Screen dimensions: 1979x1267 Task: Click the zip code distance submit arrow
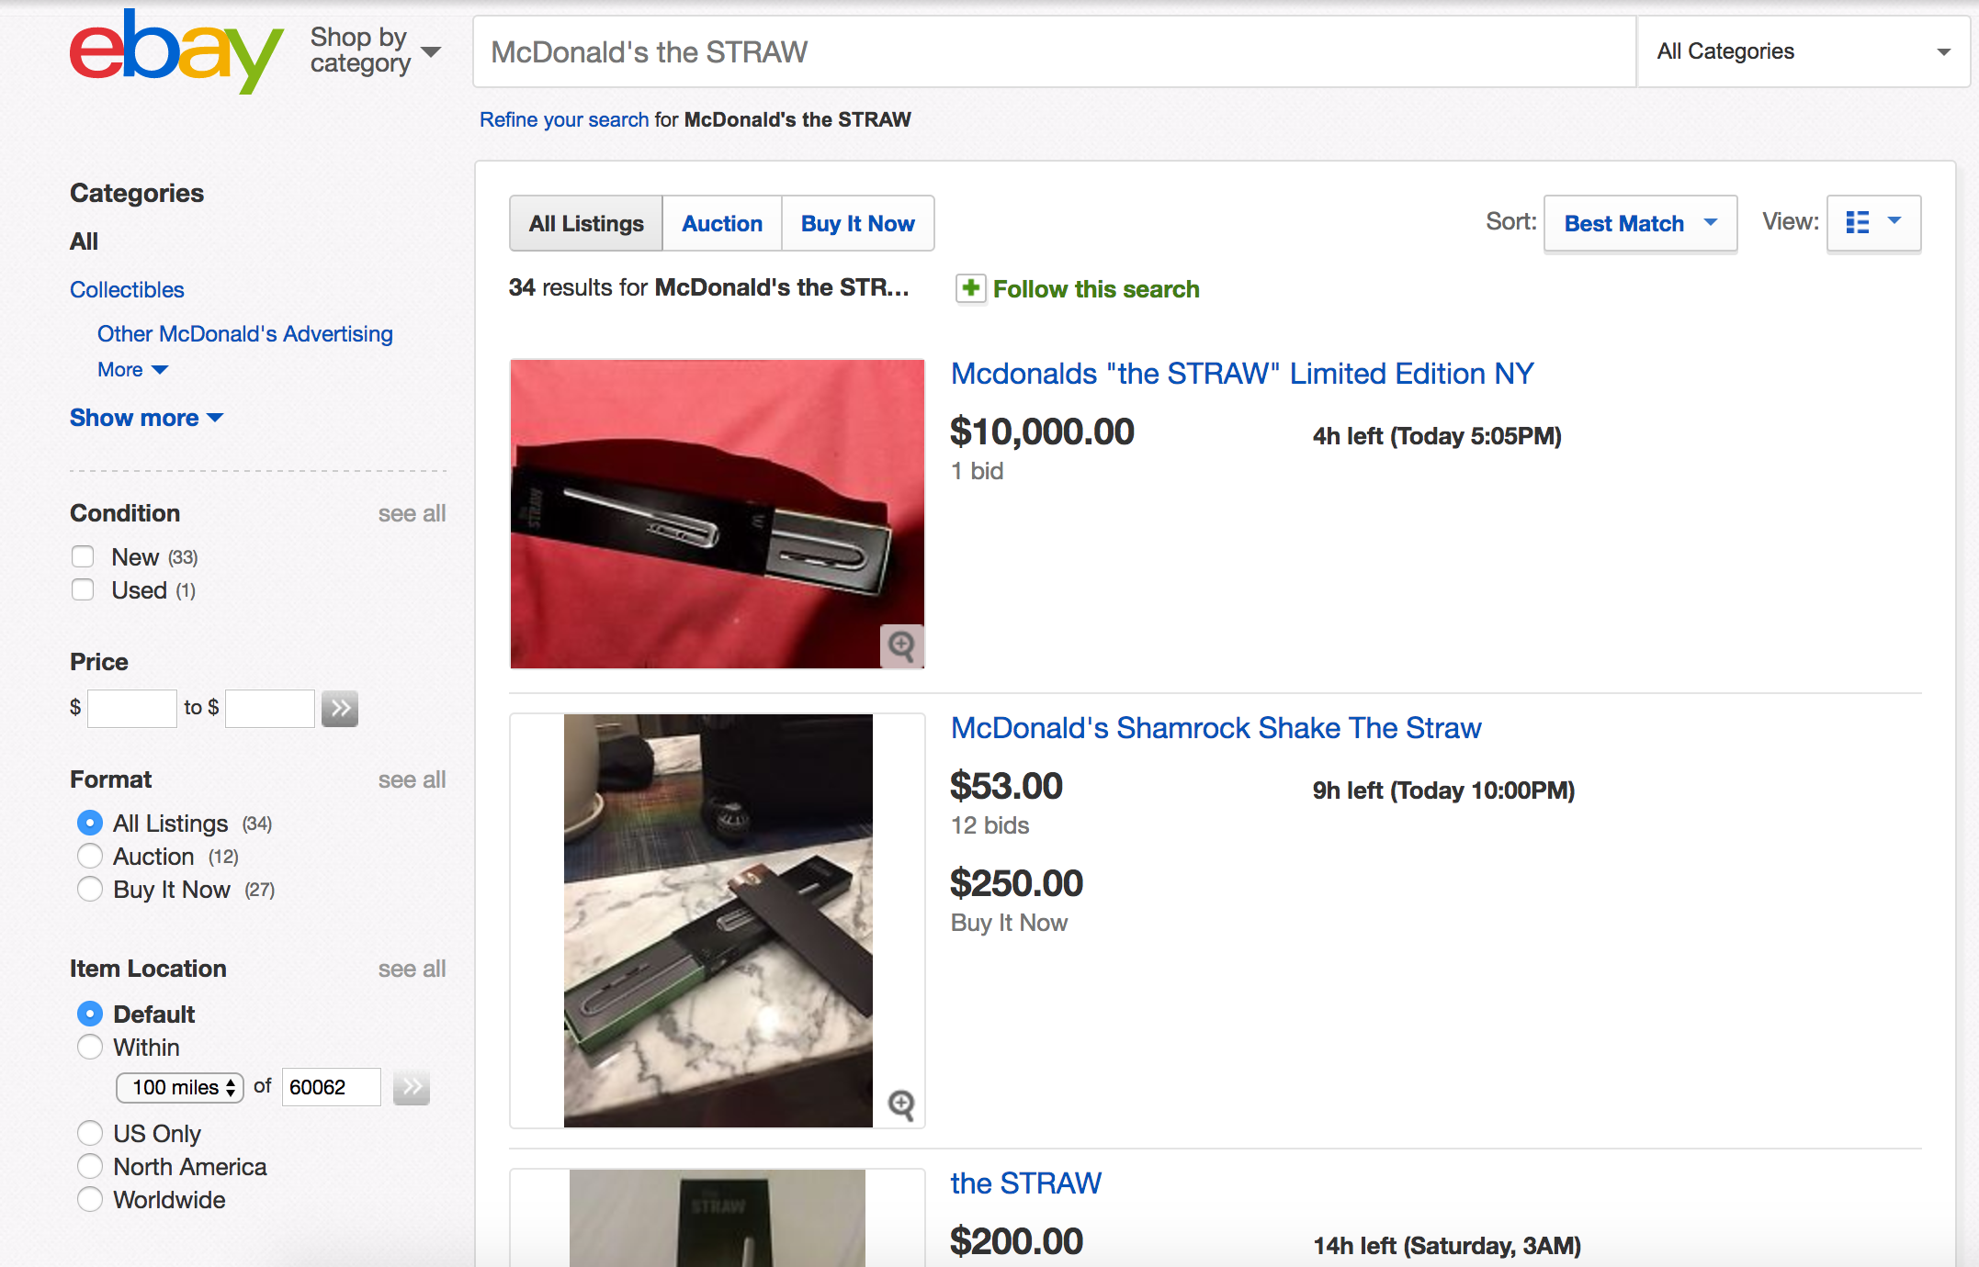(412, 1087)
